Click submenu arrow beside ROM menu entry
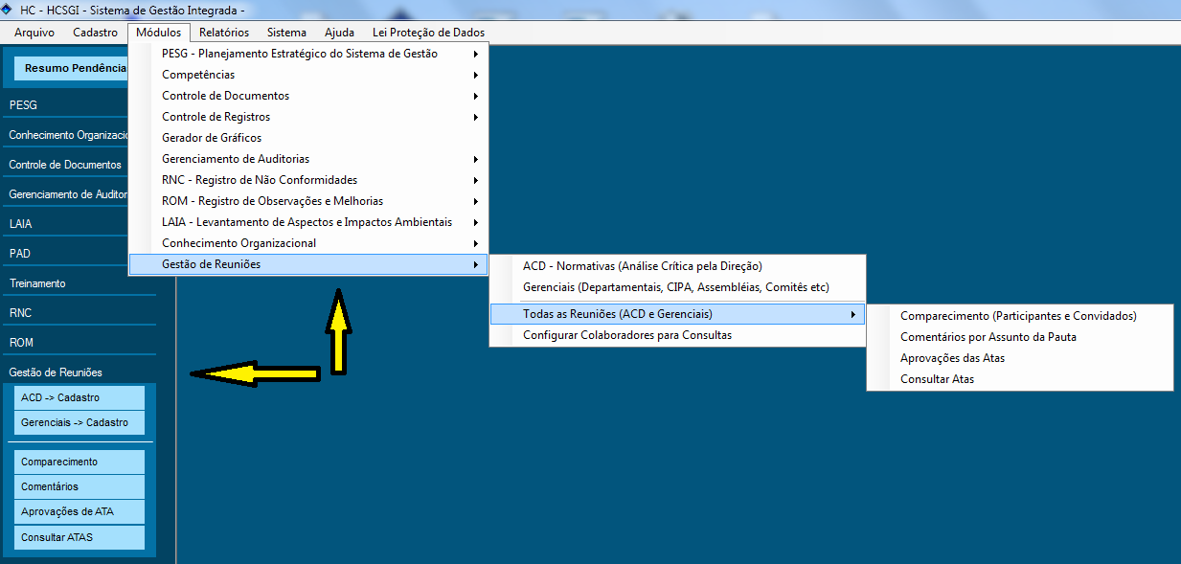The image size is (1181, 564). point(476,201)
